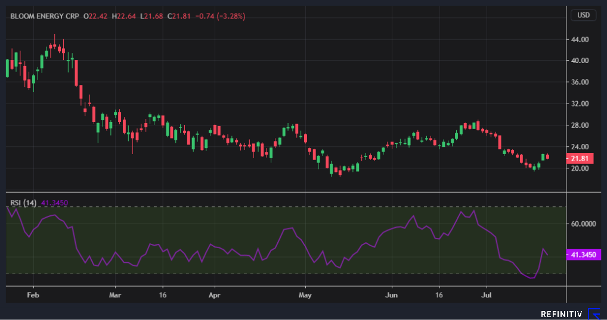Screen dimensions: 607x320
Task: Click the high value H22.64
Action: [124, 16]
